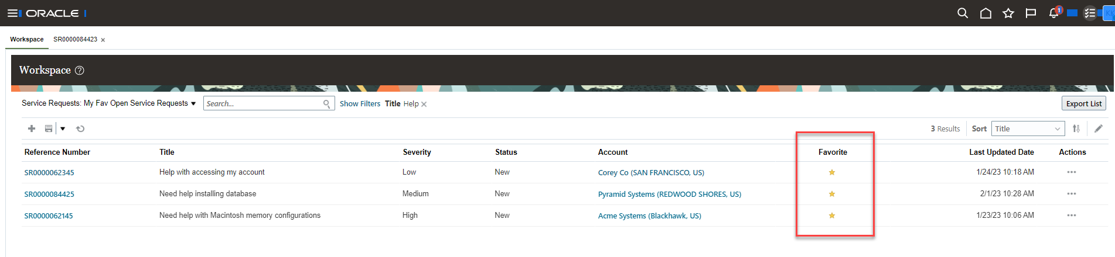Click the Show Filters link
1115x257 pixels.
pos(360,103)
